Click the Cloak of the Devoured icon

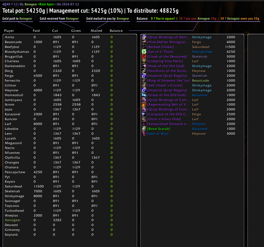tap(144, 57)
